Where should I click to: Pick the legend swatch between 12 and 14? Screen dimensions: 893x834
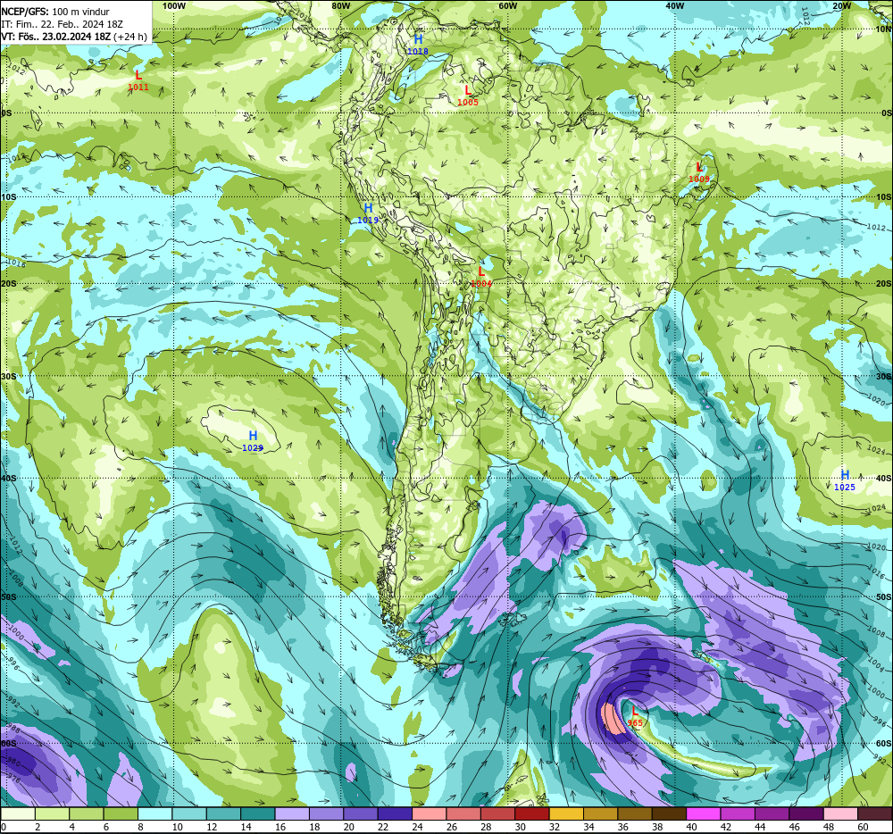click(x=223, y=814)
